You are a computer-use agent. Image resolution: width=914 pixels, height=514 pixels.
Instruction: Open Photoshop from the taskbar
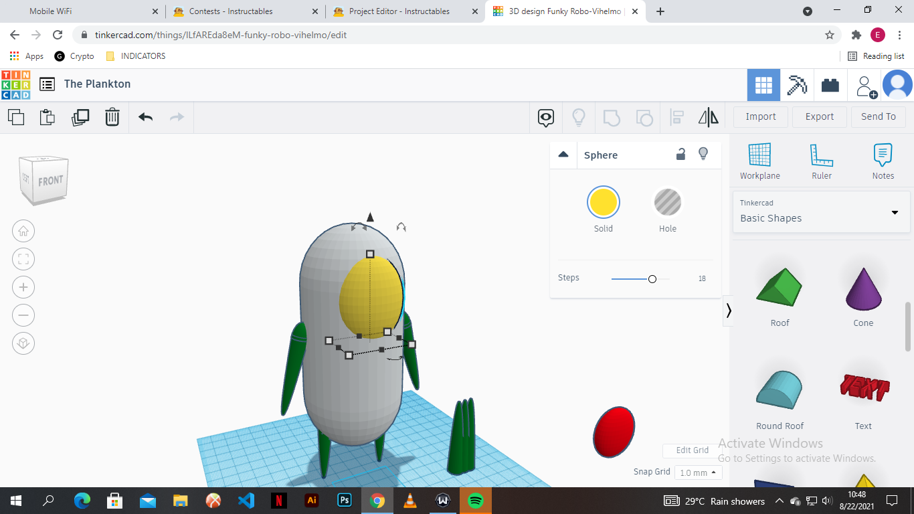click(345, 501)
